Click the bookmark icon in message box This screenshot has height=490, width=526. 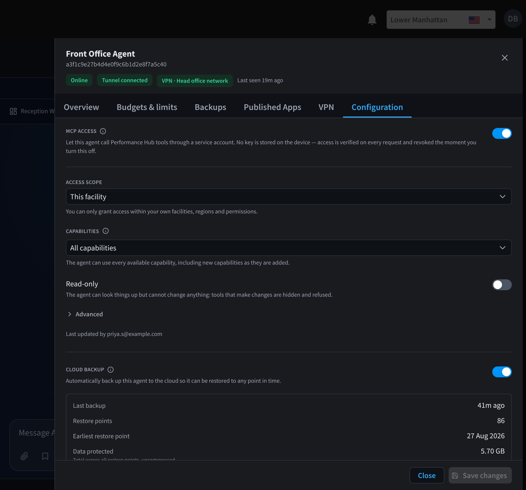(45, 456)
